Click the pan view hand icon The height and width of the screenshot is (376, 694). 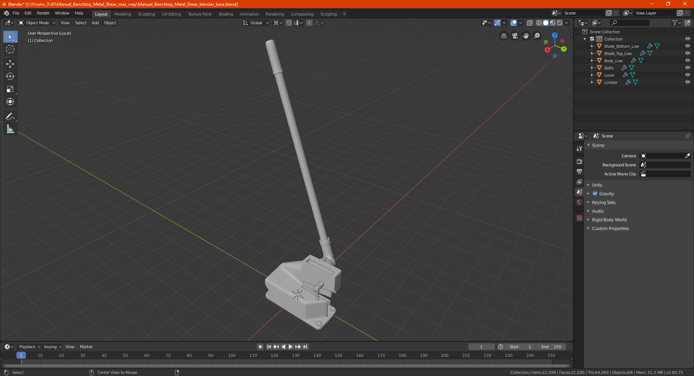click(x=526, y=36)
